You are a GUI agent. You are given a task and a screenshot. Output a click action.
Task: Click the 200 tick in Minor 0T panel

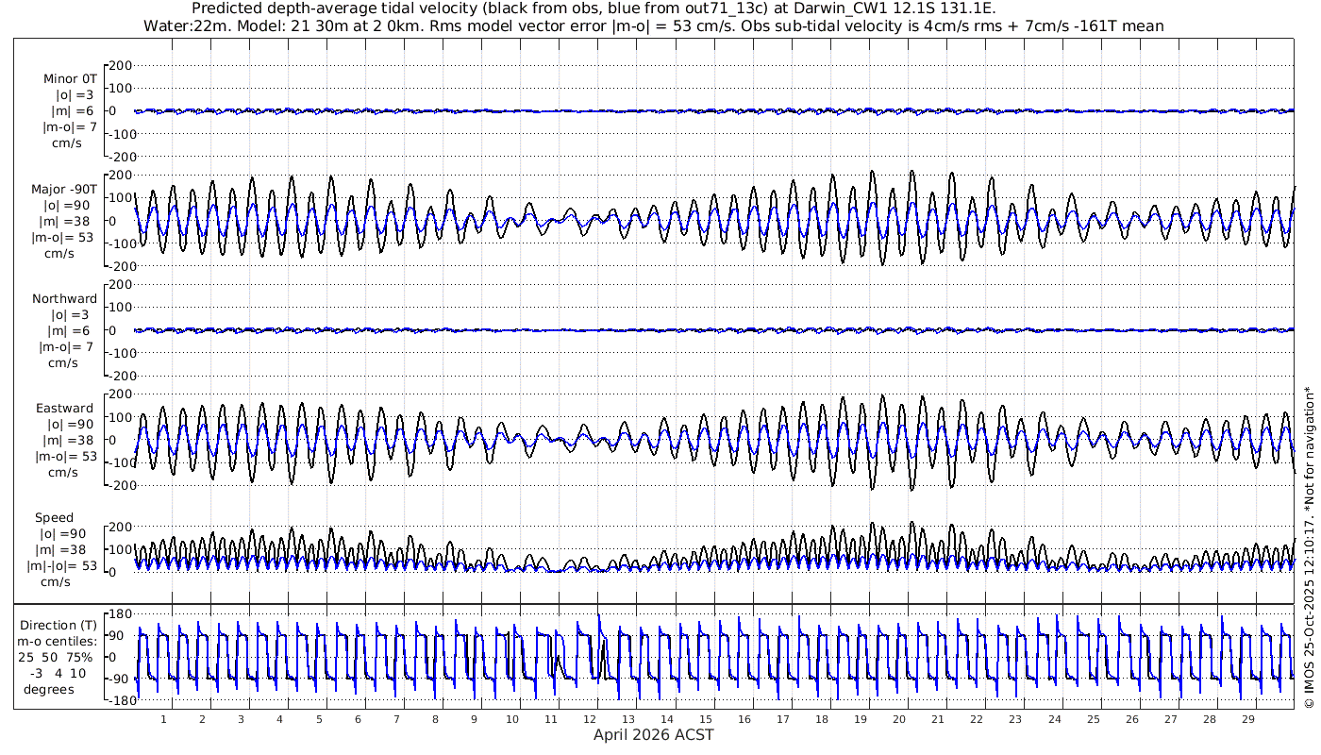click(x=120, y=66)
